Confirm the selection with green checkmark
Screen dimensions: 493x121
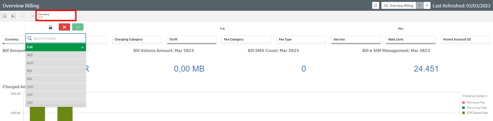[x=78, y=27]
